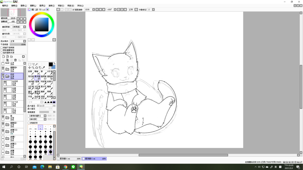Hide the 圖層組4 layer folder
This screenshot has width=303, height=170.
click(x=3, y=68)
